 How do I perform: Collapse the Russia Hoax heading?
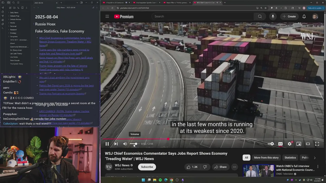tap(34, 24)
